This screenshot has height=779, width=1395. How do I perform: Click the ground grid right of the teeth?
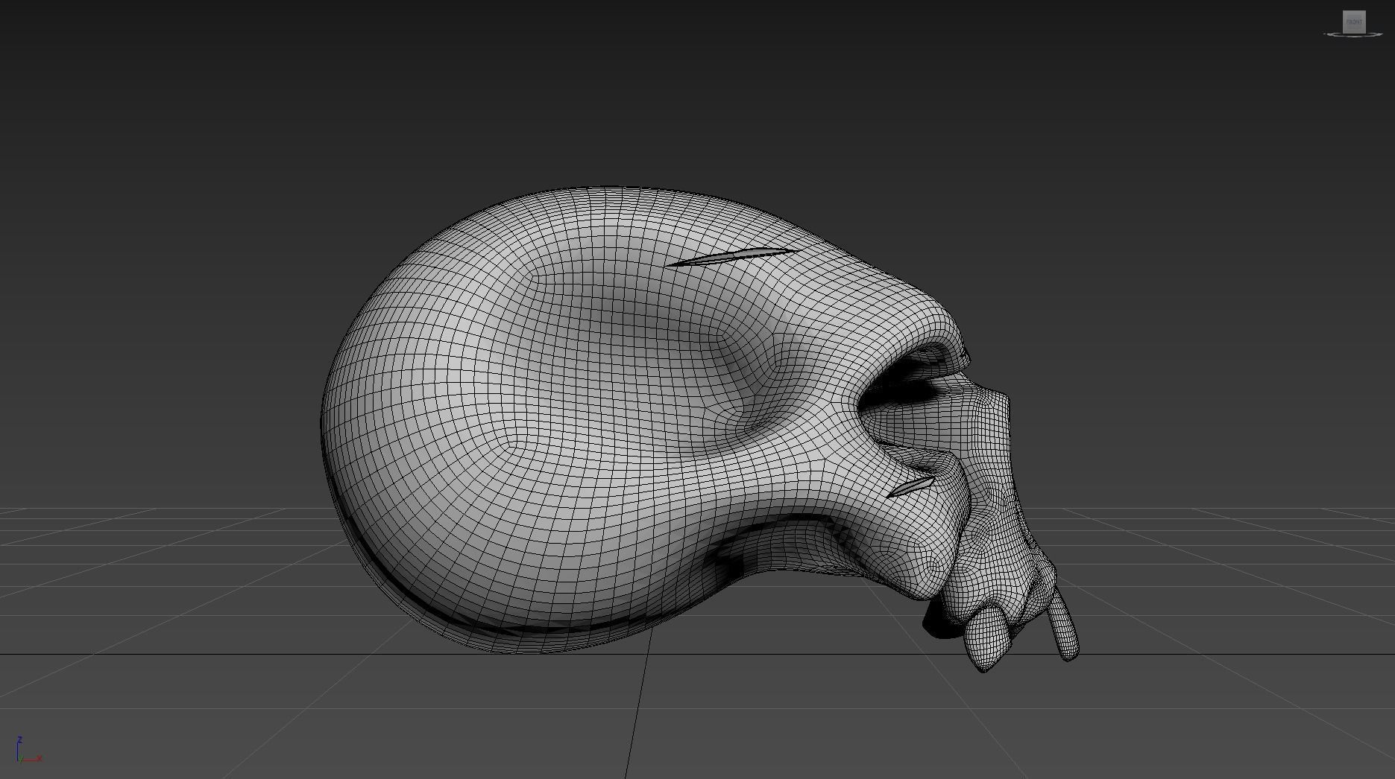[1230, 596]
